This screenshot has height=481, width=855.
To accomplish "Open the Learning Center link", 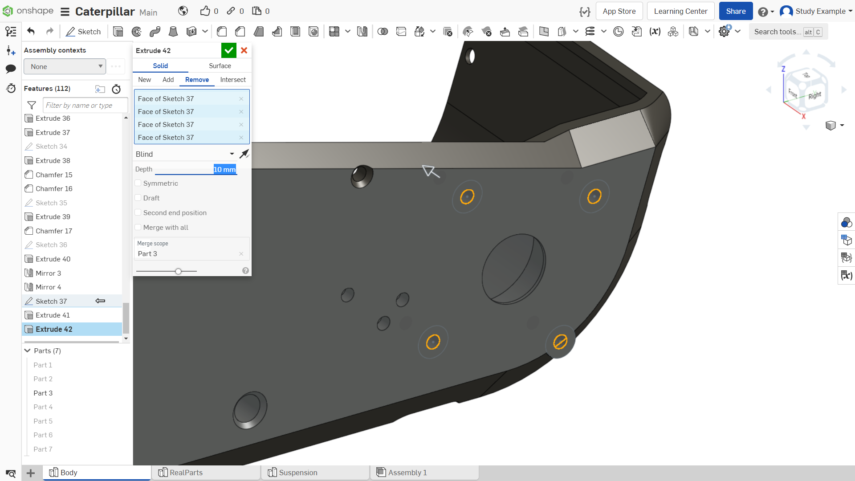I will point(680,11).
